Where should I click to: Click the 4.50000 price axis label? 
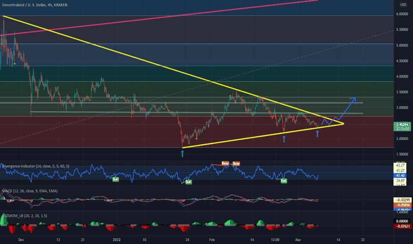click(x=402, y=61)
